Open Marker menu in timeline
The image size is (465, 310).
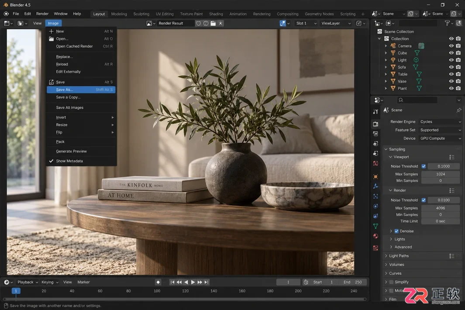pos(83,282)
